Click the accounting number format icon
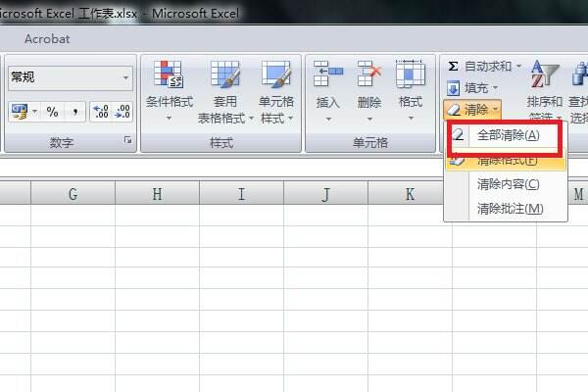The height and width of the screenshot is (392, 588). tap(20, 112)
